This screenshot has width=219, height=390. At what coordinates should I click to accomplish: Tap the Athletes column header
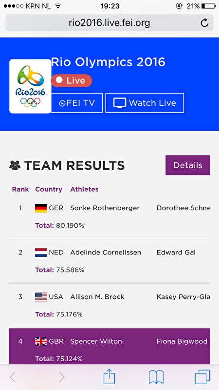pos(84,189)
